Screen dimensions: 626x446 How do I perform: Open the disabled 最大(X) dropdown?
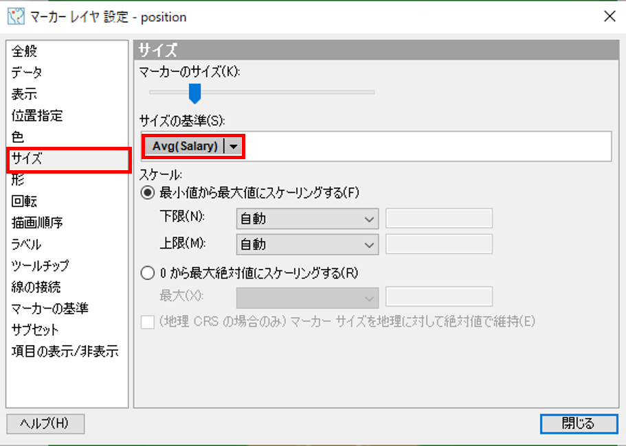pos(307,298)
